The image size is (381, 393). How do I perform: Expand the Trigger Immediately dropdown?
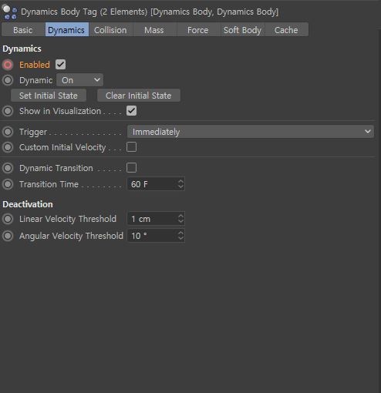[x=251, y=132]
